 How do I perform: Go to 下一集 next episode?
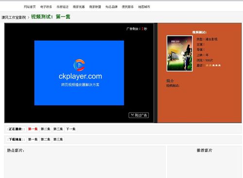tap(71, 129)
